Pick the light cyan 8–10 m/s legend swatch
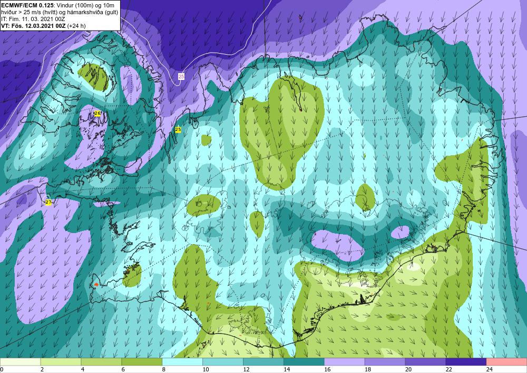 click(x=182, y=362)
